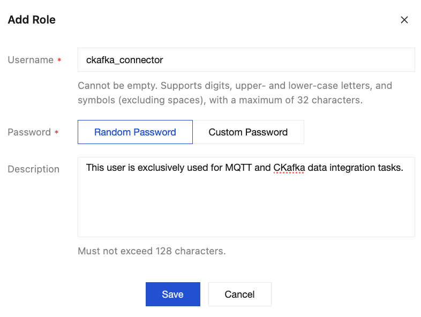Click the word MQTT in the description

tap(240, 168)
